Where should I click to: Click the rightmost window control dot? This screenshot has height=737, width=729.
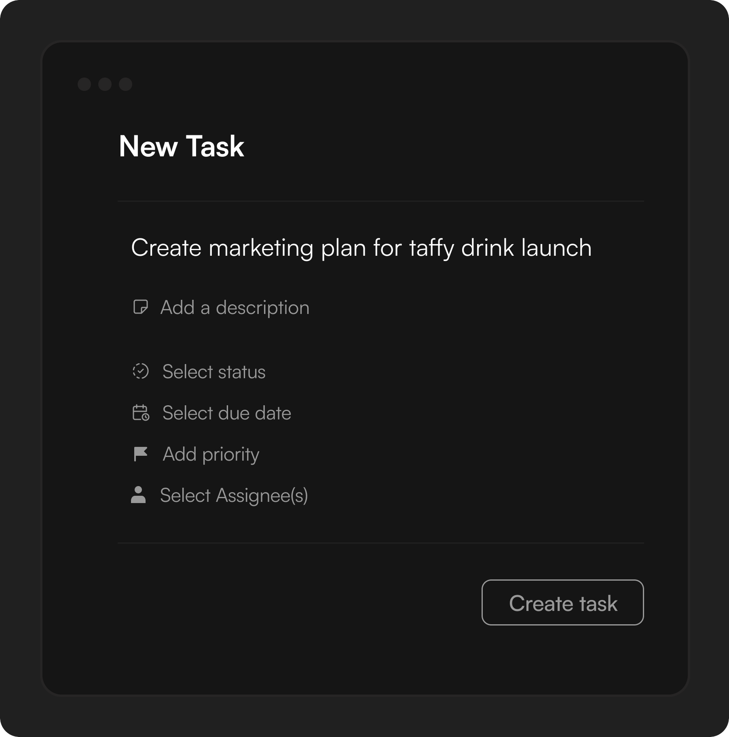[126, 84]
